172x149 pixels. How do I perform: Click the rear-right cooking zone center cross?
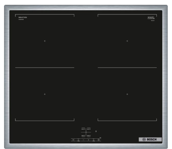point(127,41)
